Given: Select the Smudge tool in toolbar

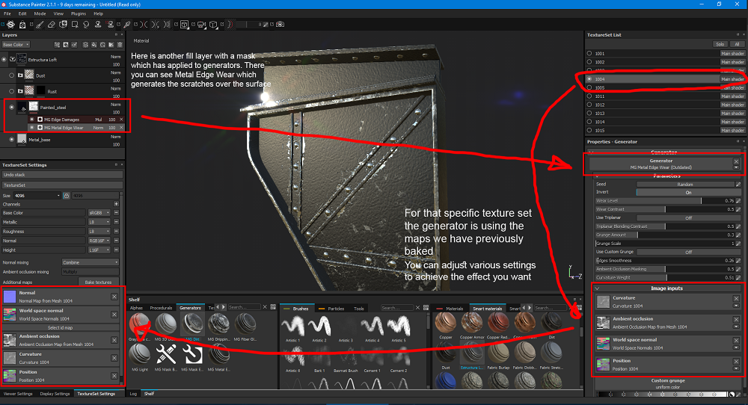Looking at the screenshot, I should click(x=86, y=25).
